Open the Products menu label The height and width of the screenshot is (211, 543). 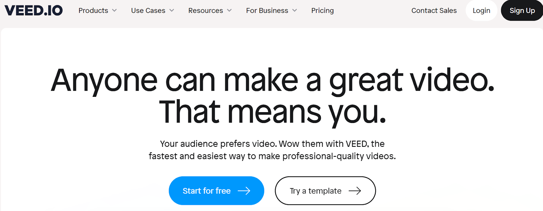93,11
